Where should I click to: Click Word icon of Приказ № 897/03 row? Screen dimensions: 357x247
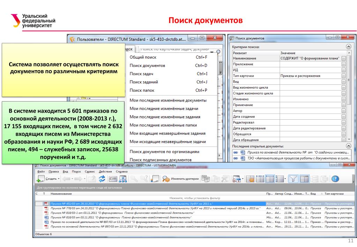click(46, 222)
